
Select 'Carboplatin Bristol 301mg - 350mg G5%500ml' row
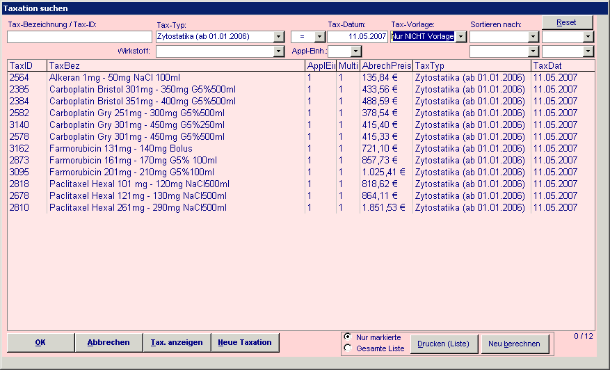coord(301,89)
